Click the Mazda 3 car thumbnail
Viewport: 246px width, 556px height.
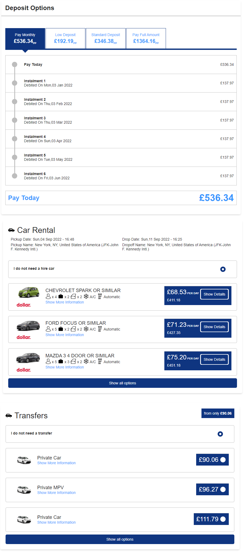28,358
